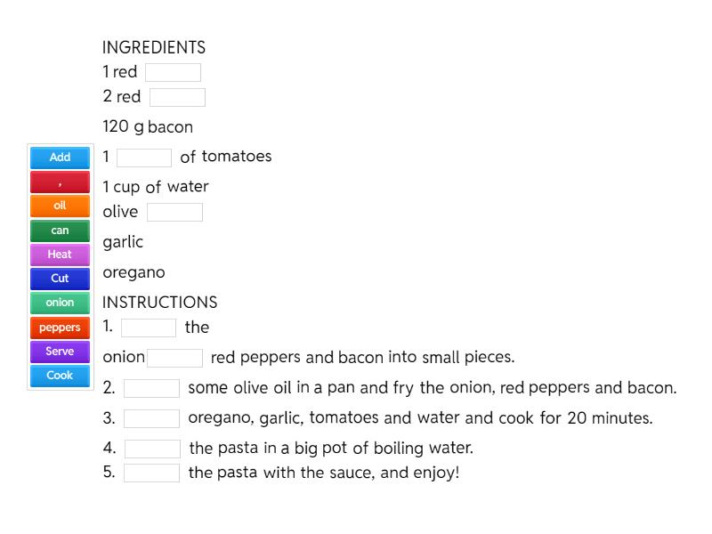Viewport: 712px width, 534px height.
Task: Click the blank after "2 red"
Action: (x=177, y=97)
